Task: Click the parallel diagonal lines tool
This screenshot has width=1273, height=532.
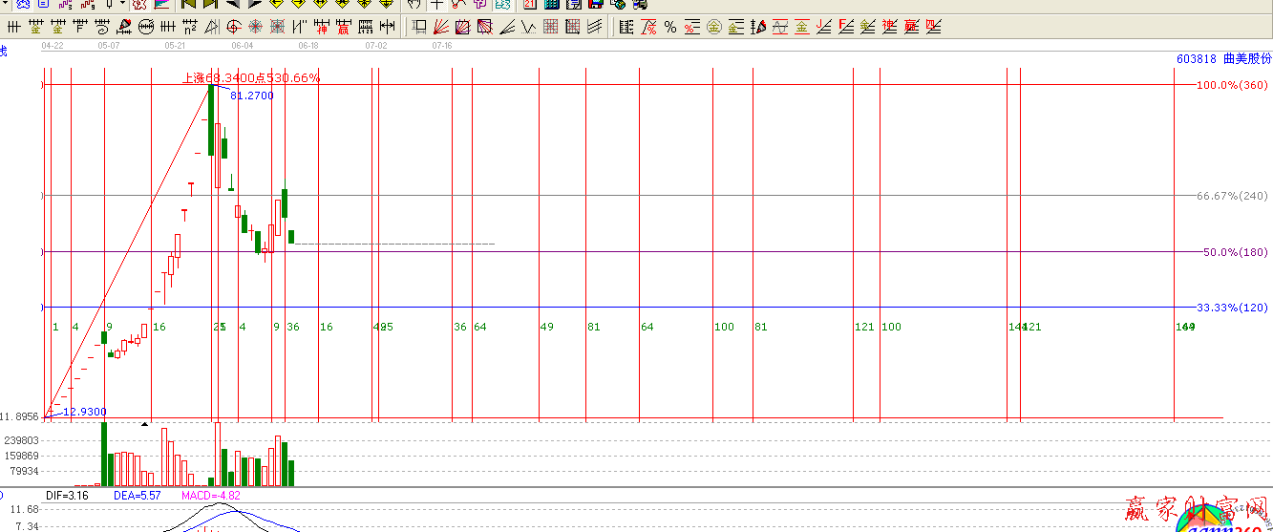Action: [595, 27]
